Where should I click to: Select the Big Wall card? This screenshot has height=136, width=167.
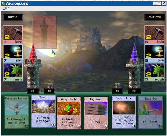coord(96,113)
